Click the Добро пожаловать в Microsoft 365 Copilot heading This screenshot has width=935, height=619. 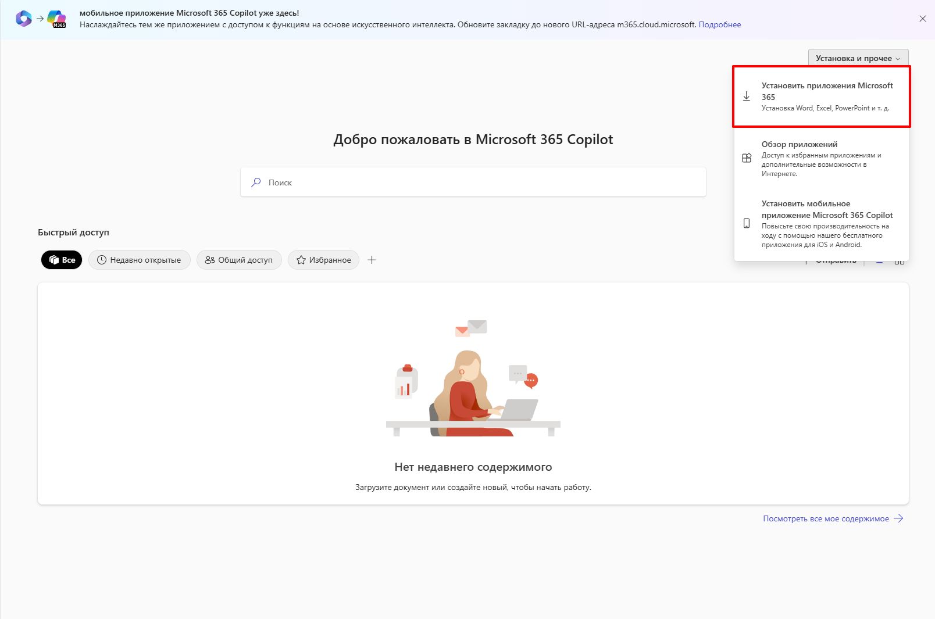pyautogui.click(x=473, y=139)
